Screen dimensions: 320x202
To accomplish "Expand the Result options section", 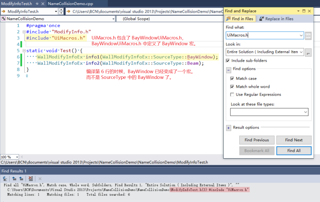I will tap(228, 128).
